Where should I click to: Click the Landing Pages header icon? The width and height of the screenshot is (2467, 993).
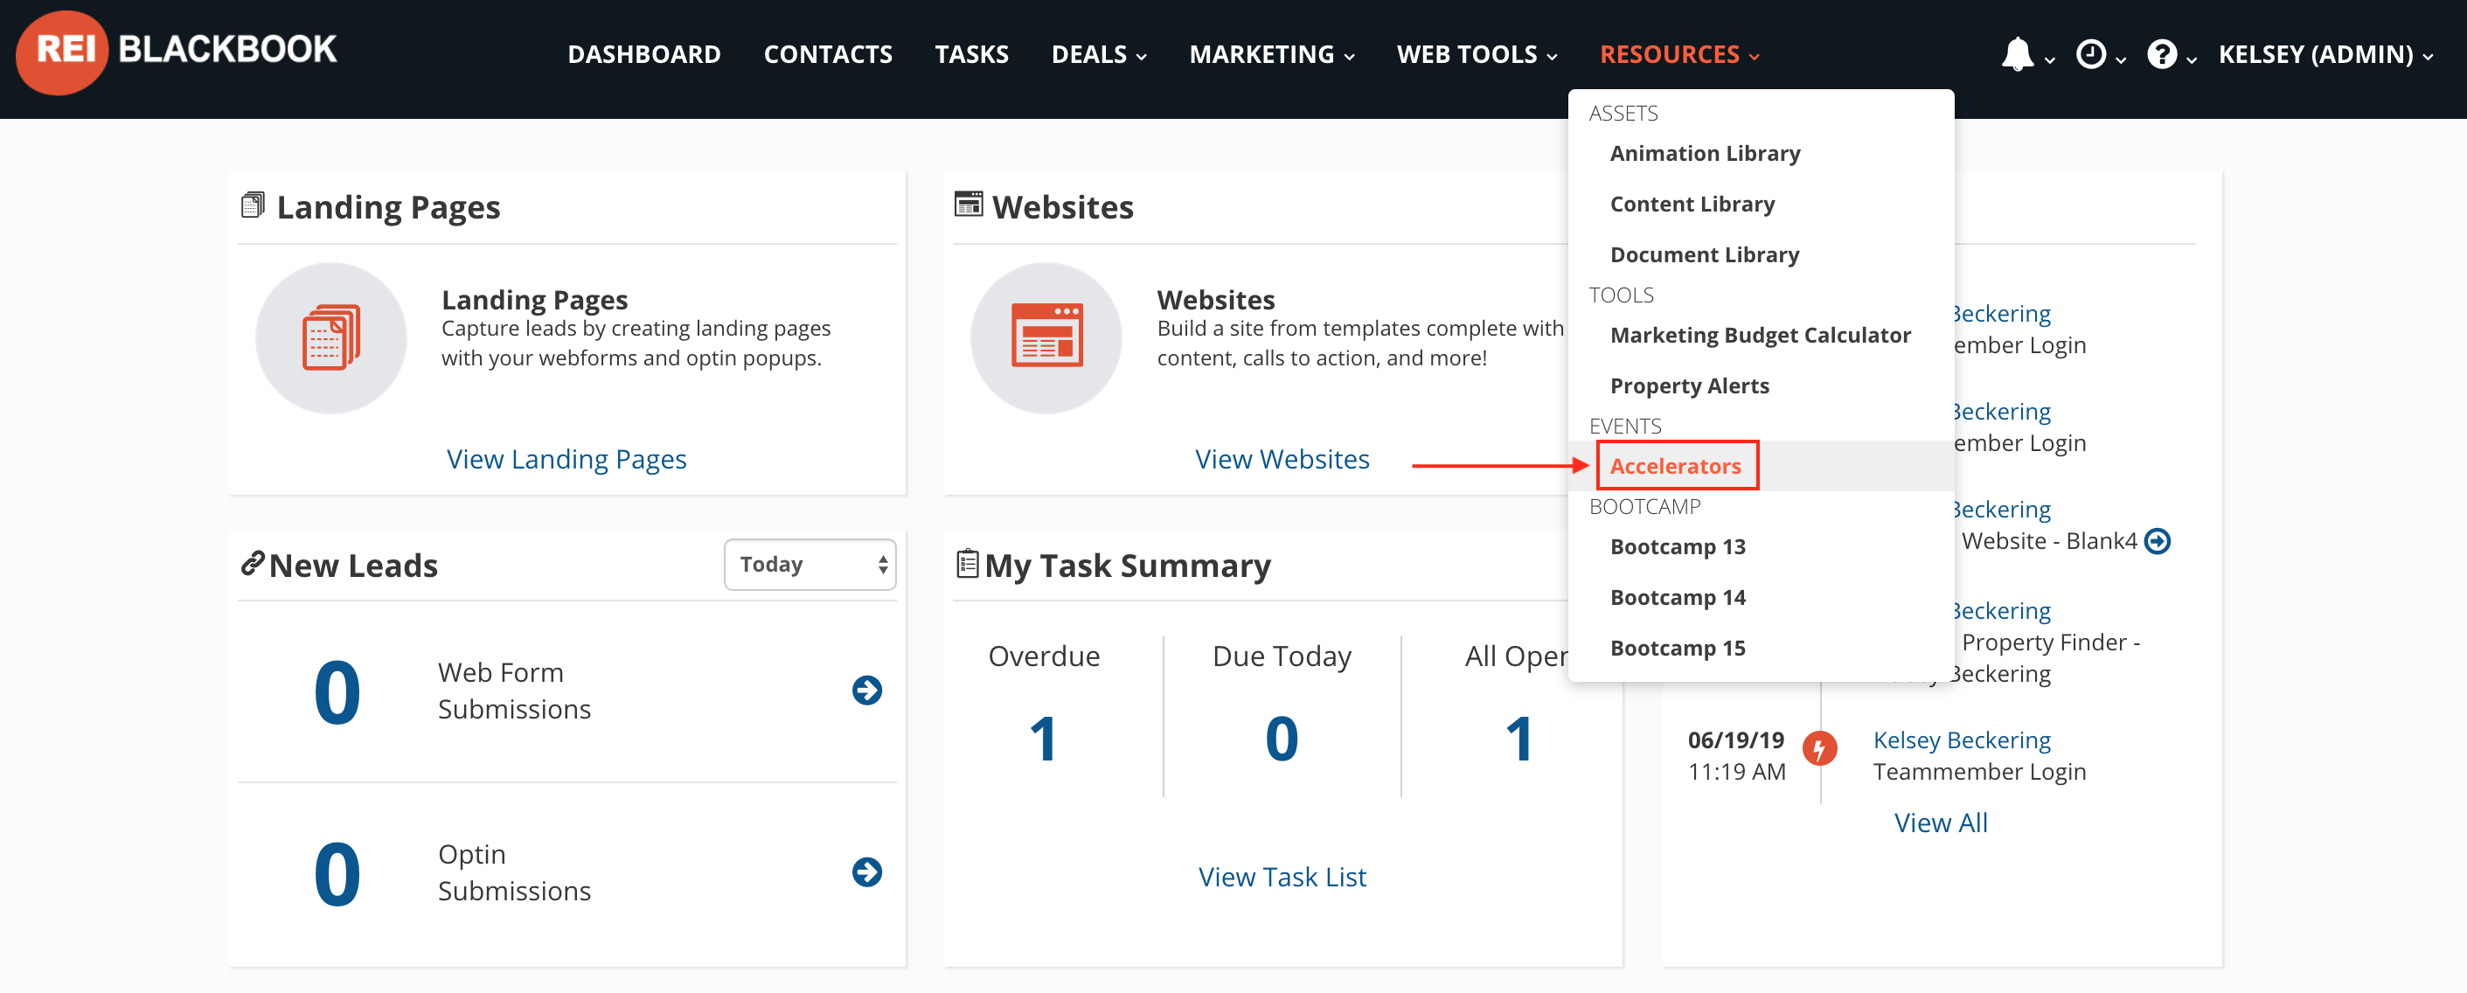point(253,205)
